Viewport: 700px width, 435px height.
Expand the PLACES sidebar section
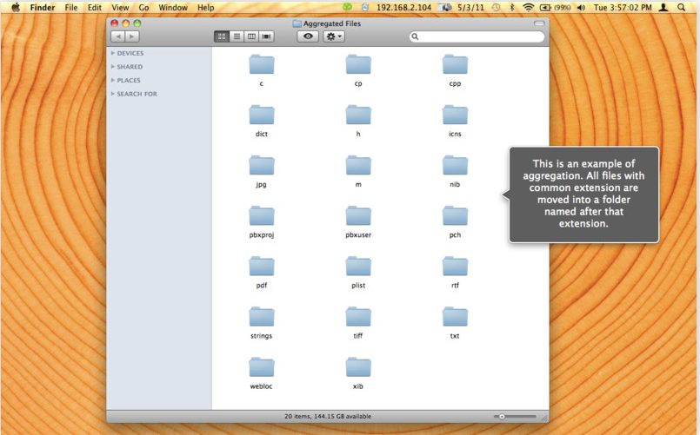(113, 81)
